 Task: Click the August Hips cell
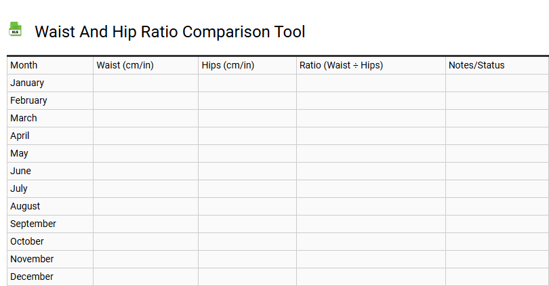click(x=247, y=206)
